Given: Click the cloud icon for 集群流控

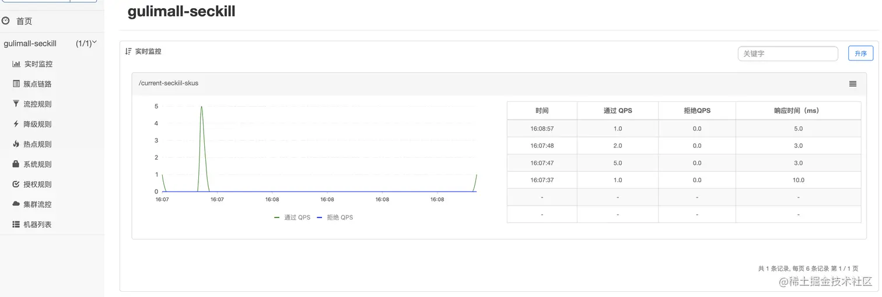Looking at the screenshot, I should (16, 204).
